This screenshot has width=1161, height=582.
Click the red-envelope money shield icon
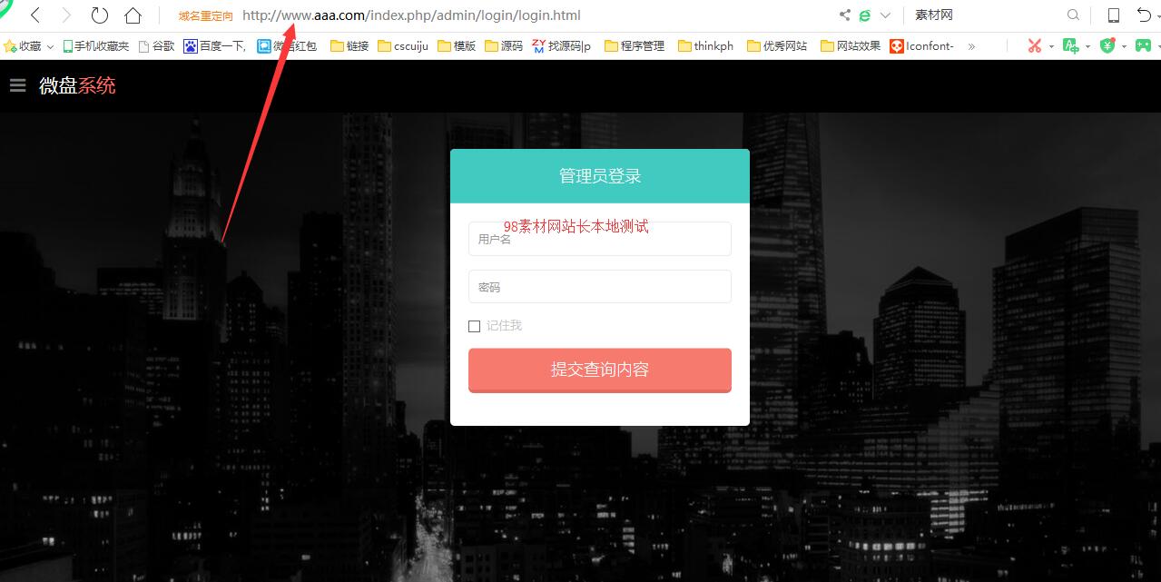tap(1108, 45)
